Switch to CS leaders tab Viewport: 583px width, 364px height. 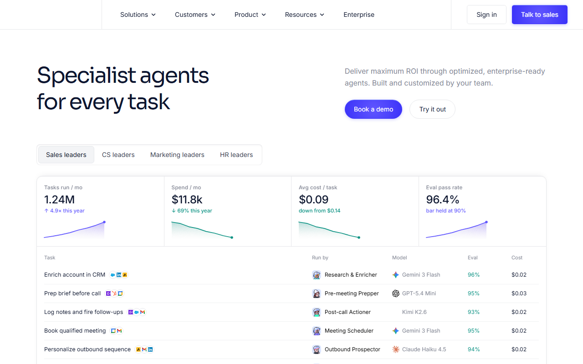(118, 155)
